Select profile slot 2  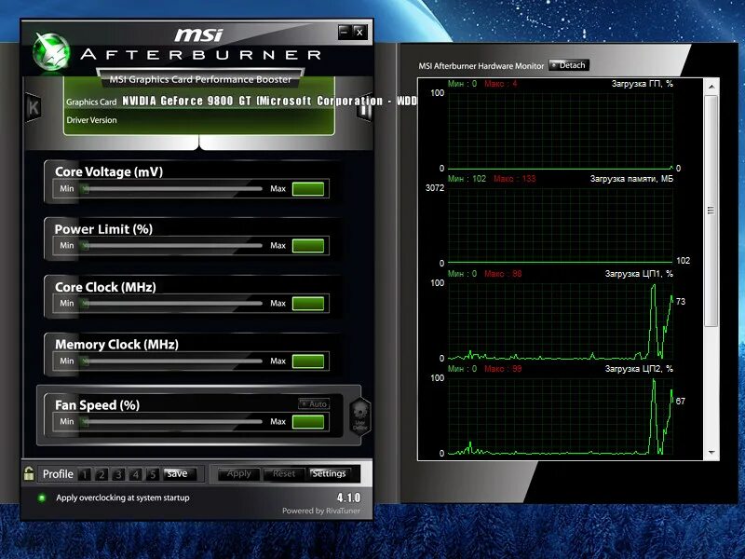click(102, 474)
